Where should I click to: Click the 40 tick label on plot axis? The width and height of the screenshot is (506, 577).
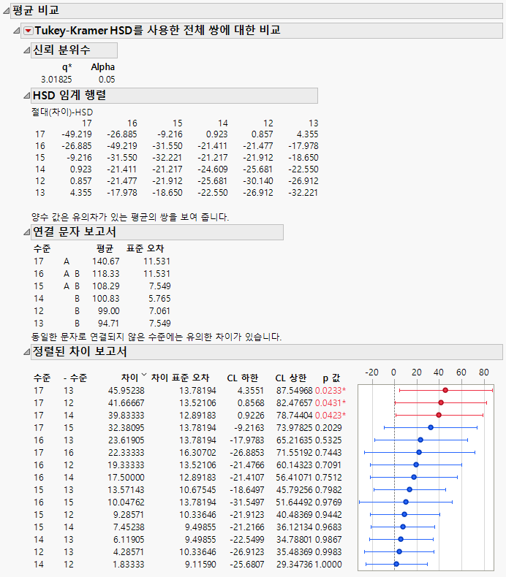point(439,372)
